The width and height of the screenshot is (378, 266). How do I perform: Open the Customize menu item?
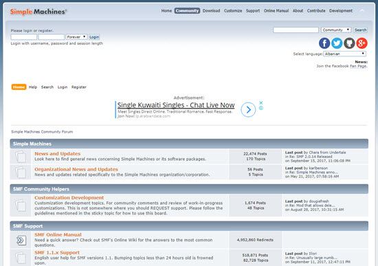click(x=233, y=11)
